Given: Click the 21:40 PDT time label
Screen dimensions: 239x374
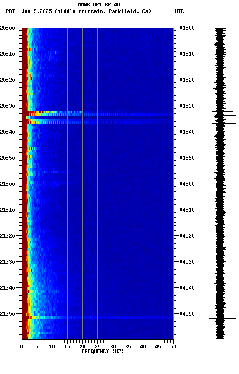Looking at the screenshot, I should (7, 288).
